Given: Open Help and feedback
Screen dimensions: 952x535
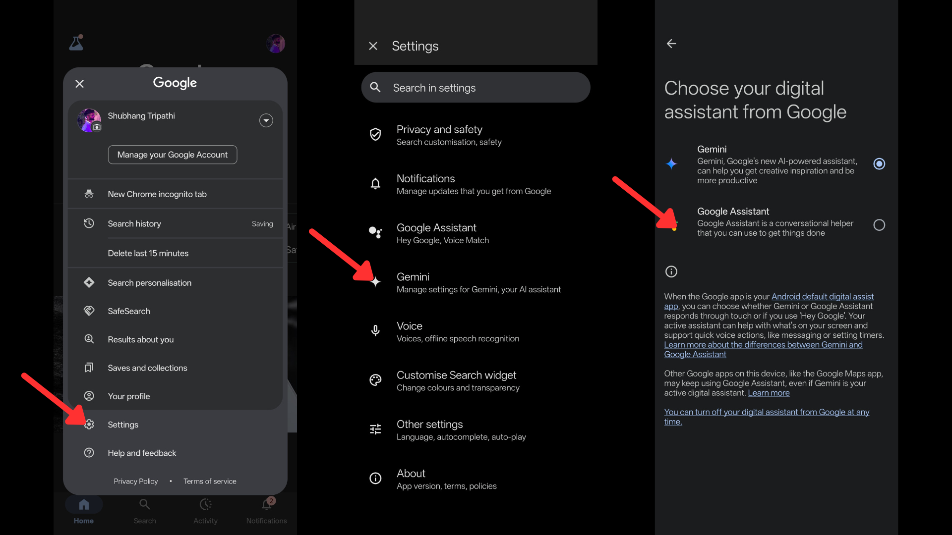Looking at the screenshot, I should (x=175, y=453).
